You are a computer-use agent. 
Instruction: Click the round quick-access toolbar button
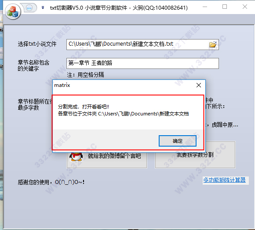click(29, 7)
